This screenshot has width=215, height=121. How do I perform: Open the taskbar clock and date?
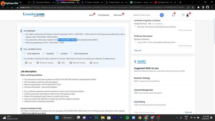click(205, 118)
